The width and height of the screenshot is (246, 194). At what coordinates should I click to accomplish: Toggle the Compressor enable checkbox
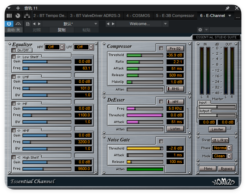pos(161,48)
